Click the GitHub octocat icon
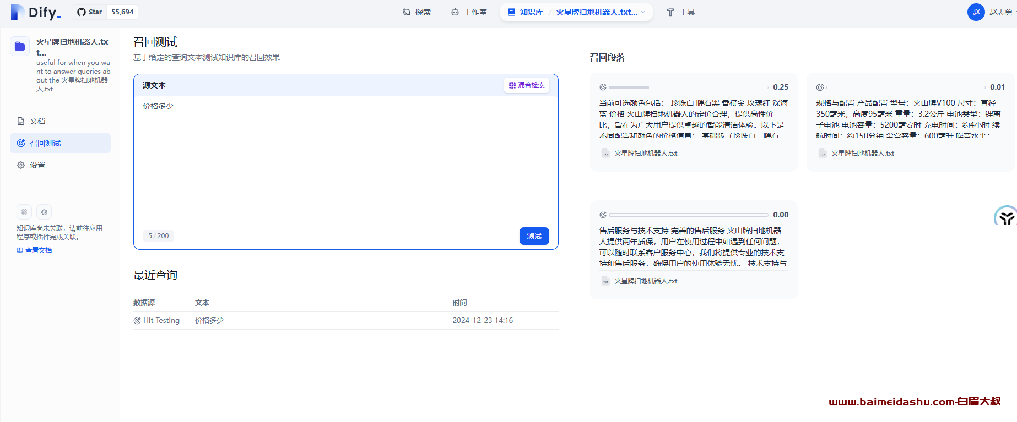 coord(82,12)
